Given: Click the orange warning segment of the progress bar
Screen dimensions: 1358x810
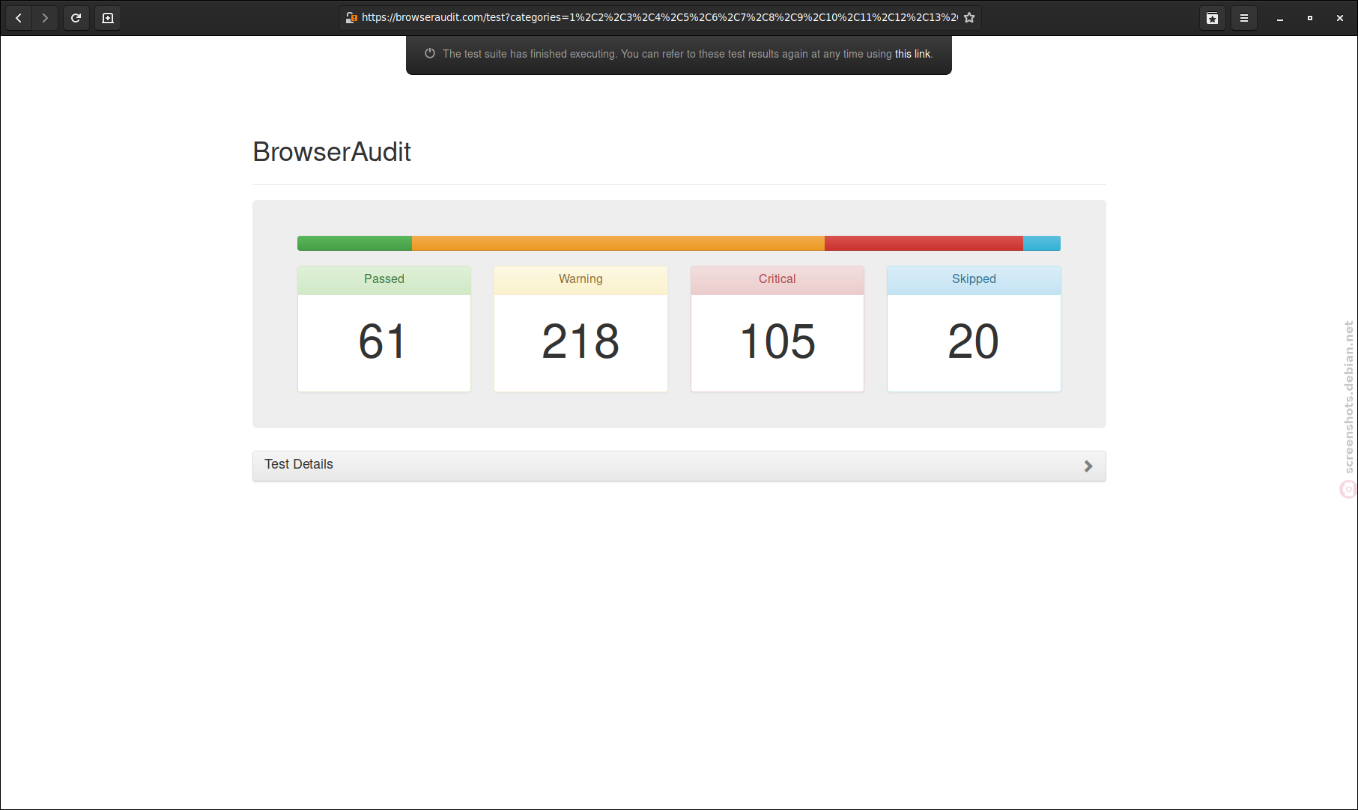Looking at the screenshot, I should click(618, 243).
